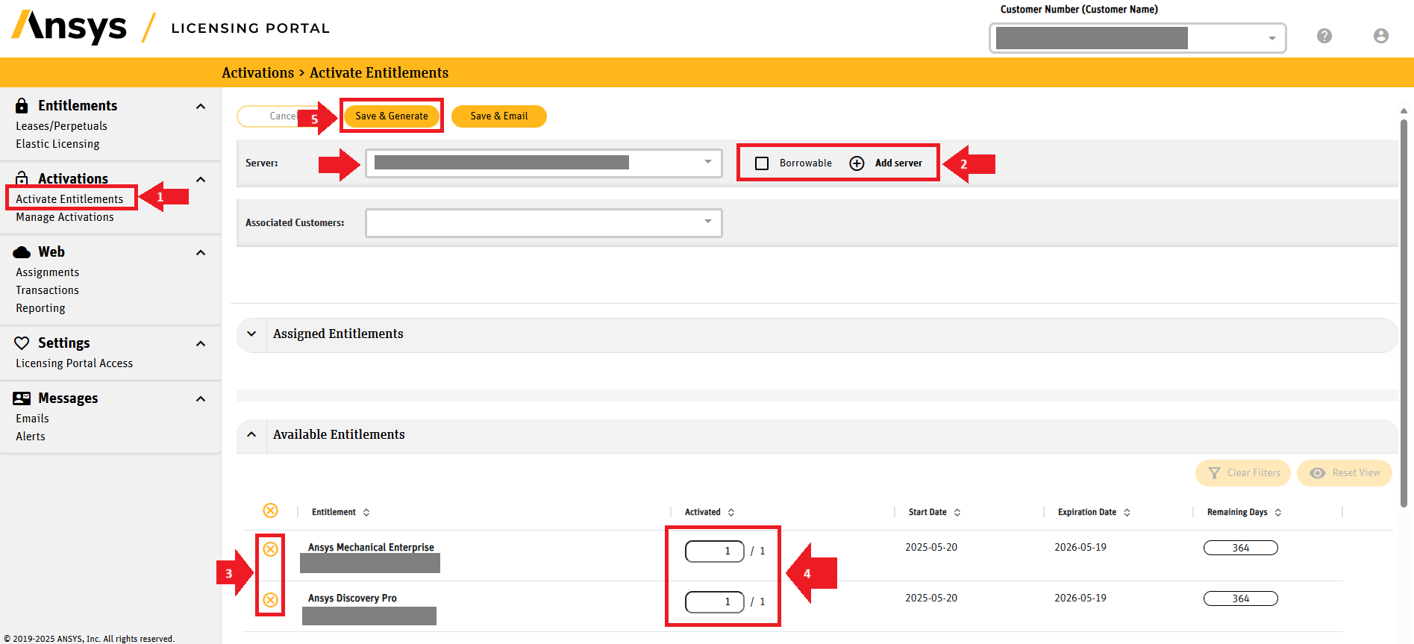
Task: Sort by Activated column arrows
Action: point(731,513)
